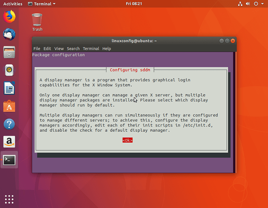The height and width of the screenshot is (208, 268).
Task: Open Rhythmbox music player in dock
Action: (9, 70)
